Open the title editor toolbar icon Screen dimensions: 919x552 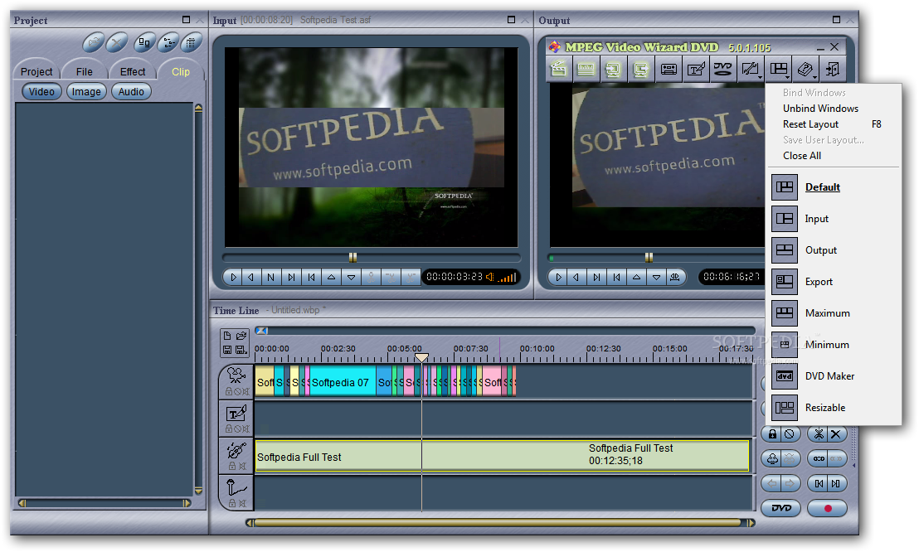(x=696, y=70)
